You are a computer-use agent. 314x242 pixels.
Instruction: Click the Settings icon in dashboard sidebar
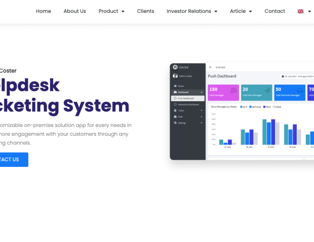coord(175,122)
